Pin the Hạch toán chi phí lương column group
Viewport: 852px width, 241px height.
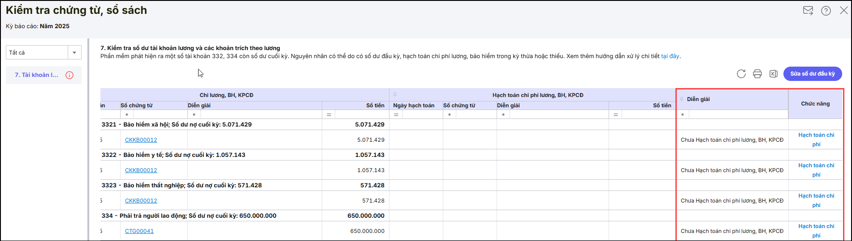[395, 95]
